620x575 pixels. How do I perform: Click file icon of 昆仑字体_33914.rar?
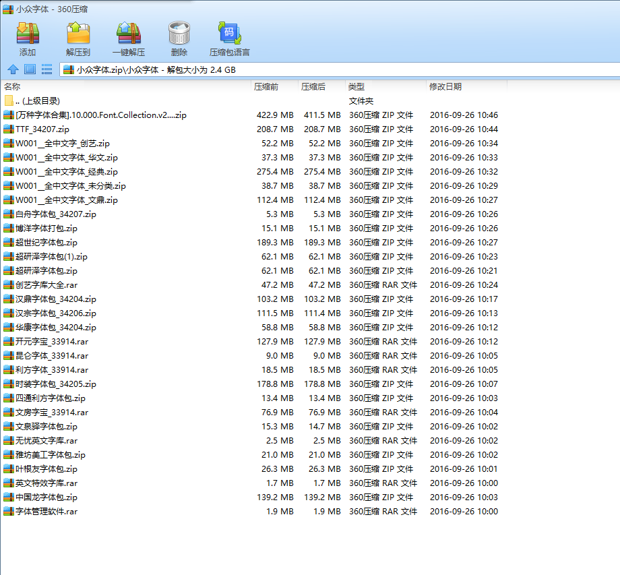pos(9,356)
